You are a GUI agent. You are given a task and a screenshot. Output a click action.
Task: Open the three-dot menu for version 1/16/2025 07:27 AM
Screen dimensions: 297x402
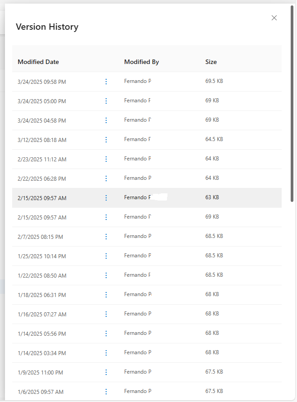[106, 314]
